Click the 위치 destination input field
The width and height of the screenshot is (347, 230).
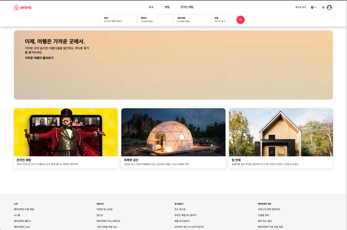point(119,20)
